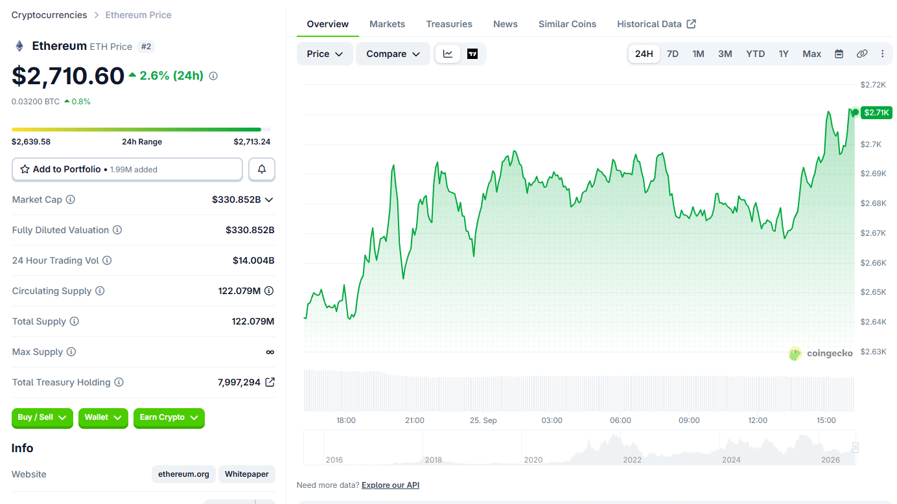Select the 7D time range
897x504 pixels.
(x=673, y=54)
